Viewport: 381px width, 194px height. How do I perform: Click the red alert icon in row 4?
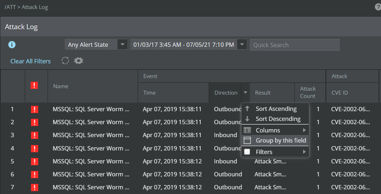click(x=35, y=148)
